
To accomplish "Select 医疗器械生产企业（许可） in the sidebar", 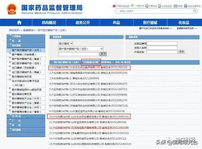I will pyautogui.click(x=26, y=99).
